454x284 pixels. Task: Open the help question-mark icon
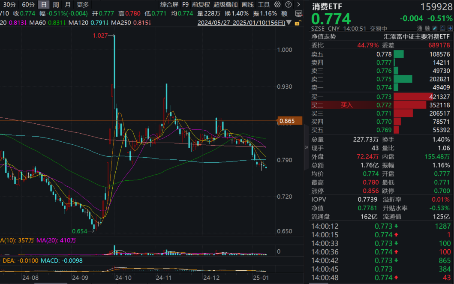coord(289,5)
